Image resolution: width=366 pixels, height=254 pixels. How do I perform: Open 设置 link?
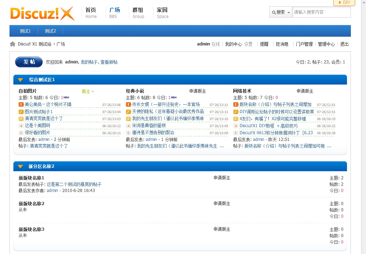tap(248, 44)
